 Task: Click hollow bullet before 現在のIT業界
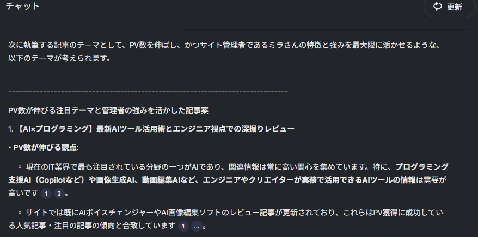click(x=20, y=167)
